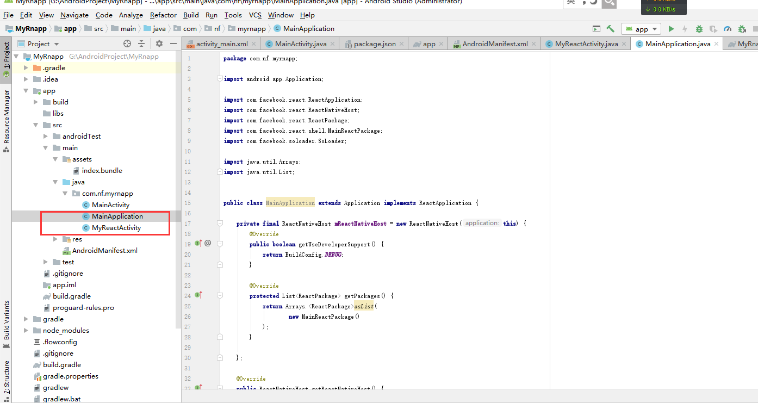Expand the build folder under app

tap(35, 102)
